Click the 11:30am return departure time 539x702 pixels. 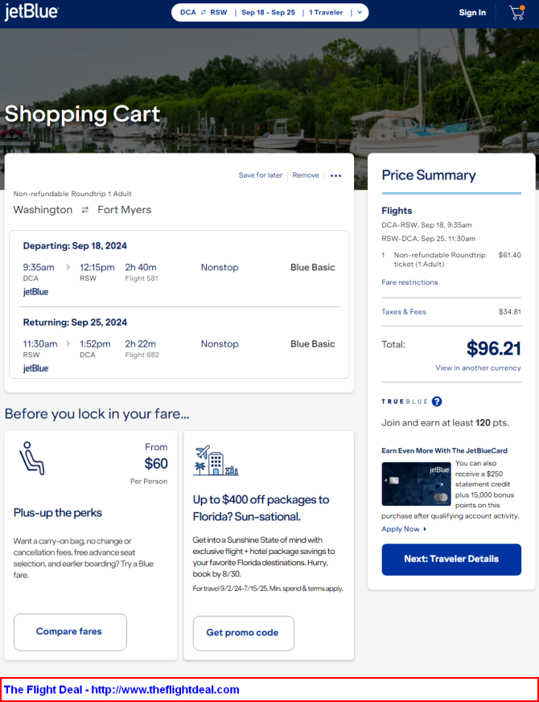40,344
